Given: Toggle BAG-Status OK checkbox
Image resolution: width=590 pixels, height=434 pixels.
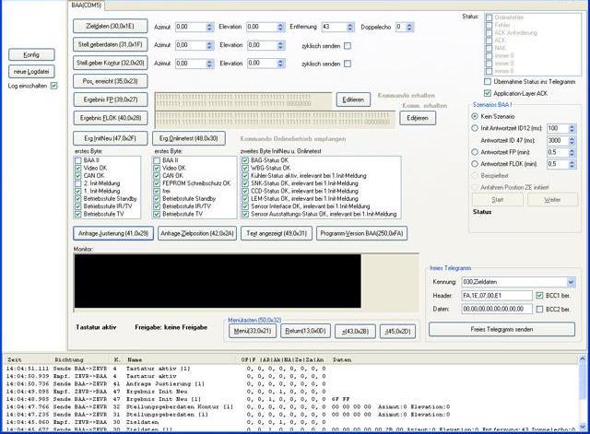Looking at the screenshot, I should pyautogui.click(x=245, y=160).
